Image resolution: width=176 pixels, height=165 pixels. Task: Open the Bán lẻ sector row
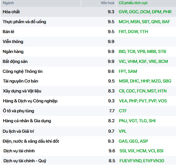point(88,32)
